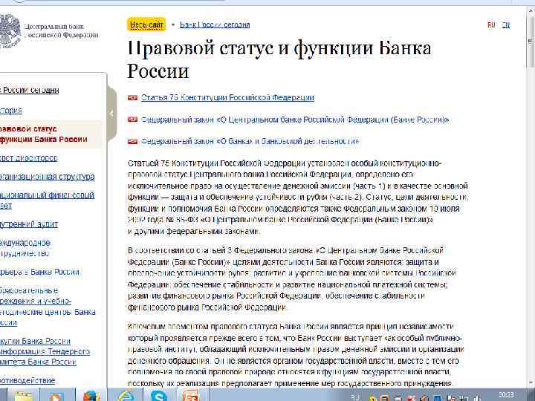Click the browser vertical scrollbar thumb
The width and height of the screenshot is (535, 401).
(x=531, y=42)
